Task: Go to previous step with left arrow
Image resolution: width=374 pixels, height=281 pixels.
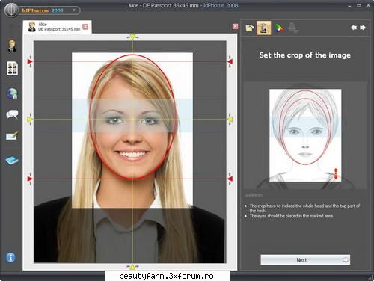Action: point(354,28)
